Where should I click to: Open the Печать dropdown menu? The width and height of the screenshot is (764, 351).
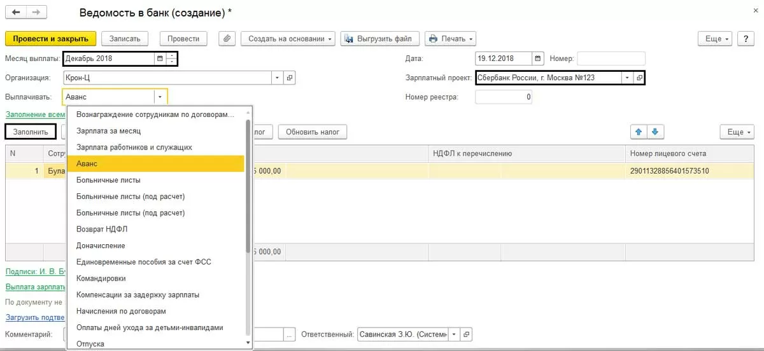(450, 39)
